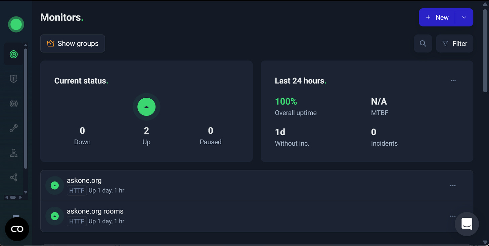Click the N/A MTBF value
489x246 pixels.
pos(379,101)
